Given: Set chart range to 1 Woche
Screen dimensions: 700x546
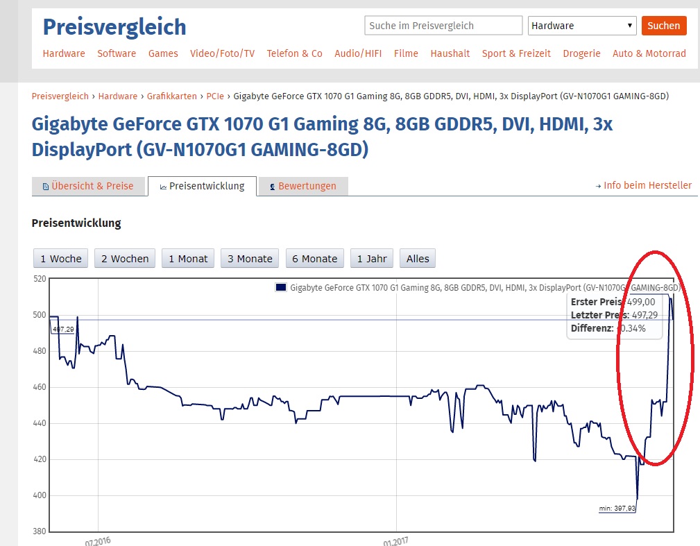Looking at the screenshot, I should click(61, 259).
